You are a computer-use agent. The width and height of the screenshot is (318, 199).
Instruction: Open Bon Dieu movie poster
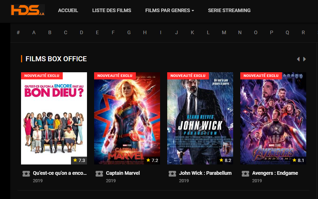[x=54, y=119]
